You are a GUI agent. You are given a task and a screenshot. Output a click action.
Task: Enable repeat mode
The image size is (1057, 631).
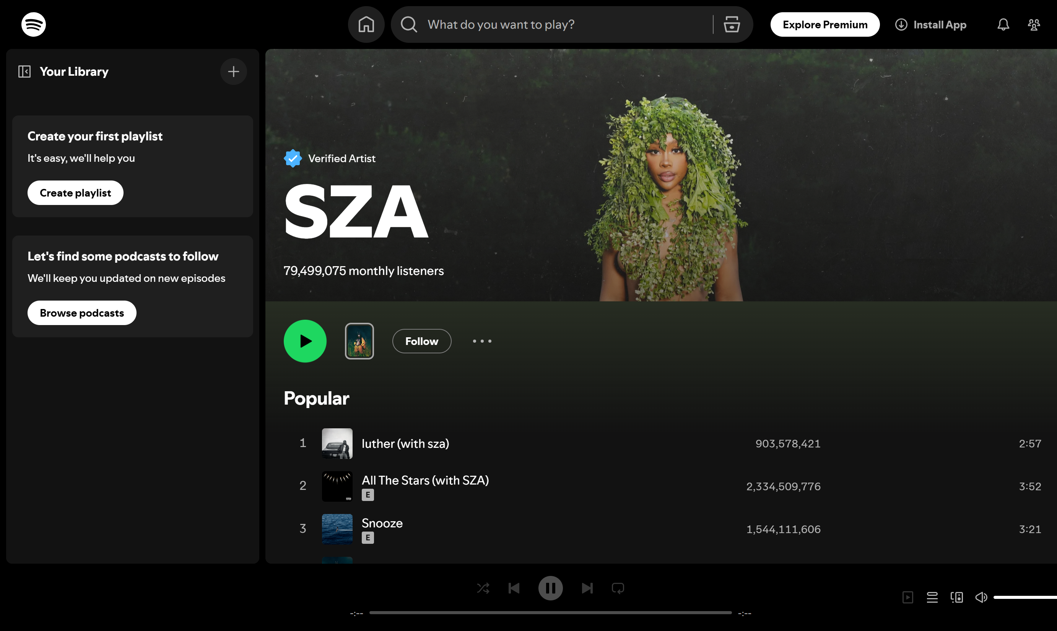pos(617,588)
